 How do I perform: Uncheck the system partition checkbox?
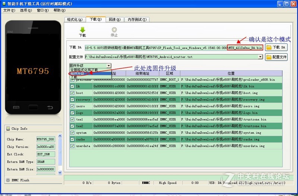tap(72, 133)
